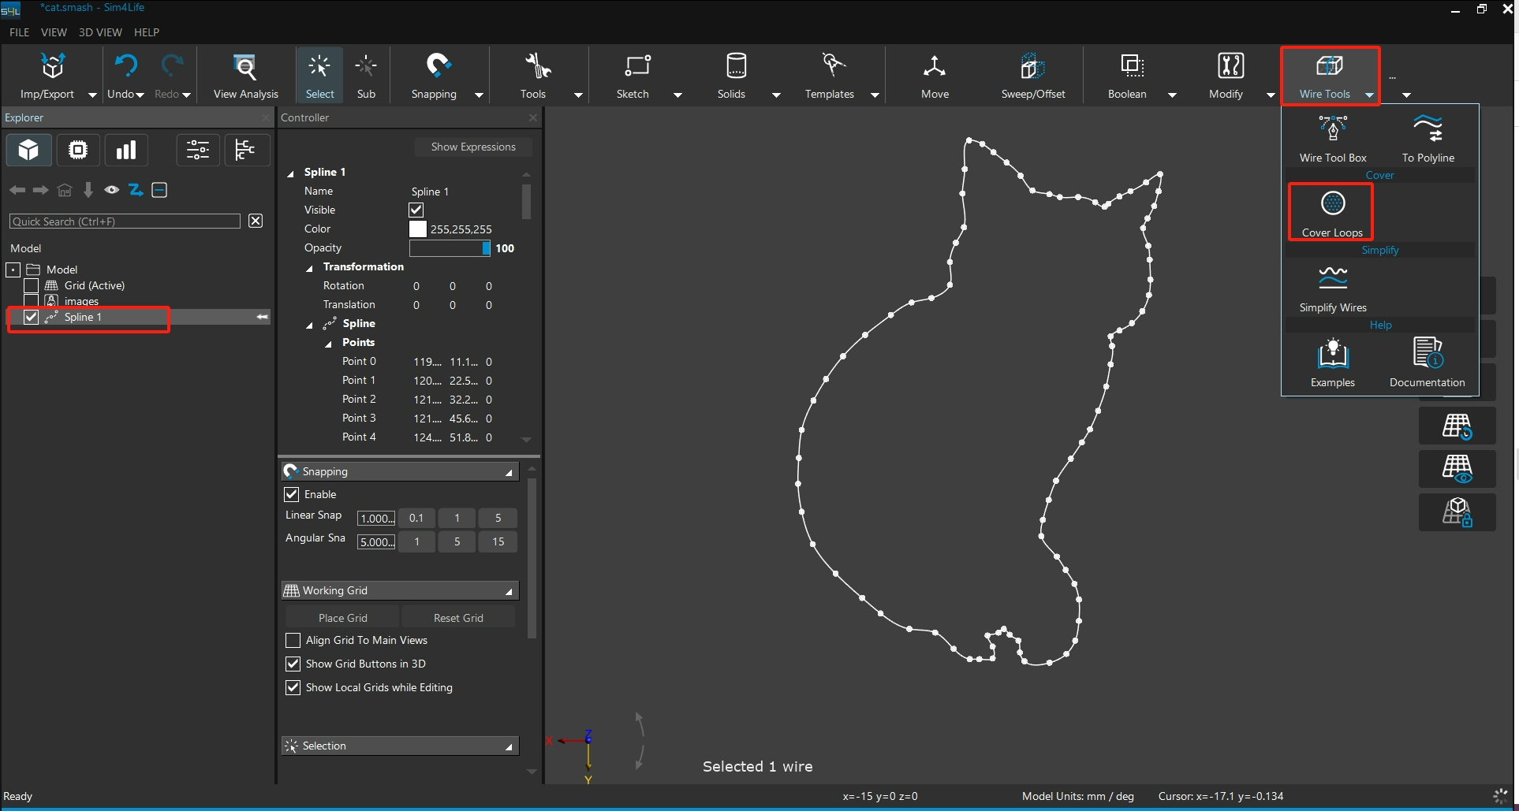Enable Align Grid To Main Views
The height and width of the screenshot is (811, 1519).
[293, 640]
